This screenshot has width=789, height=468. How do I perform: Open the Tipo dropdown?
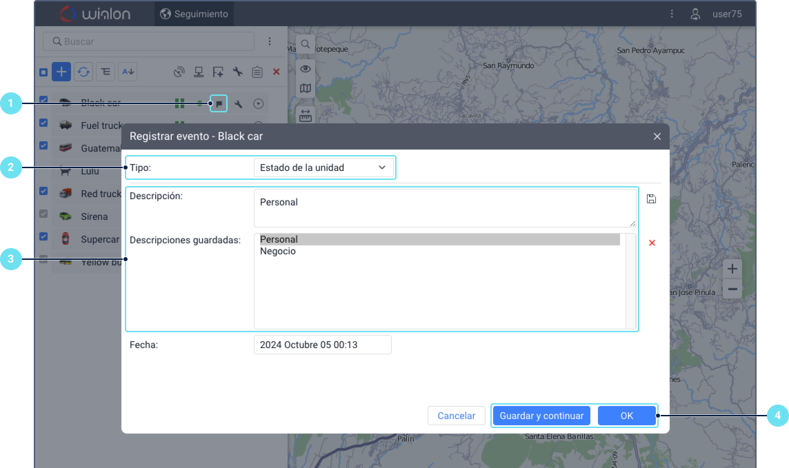[323, 167]
